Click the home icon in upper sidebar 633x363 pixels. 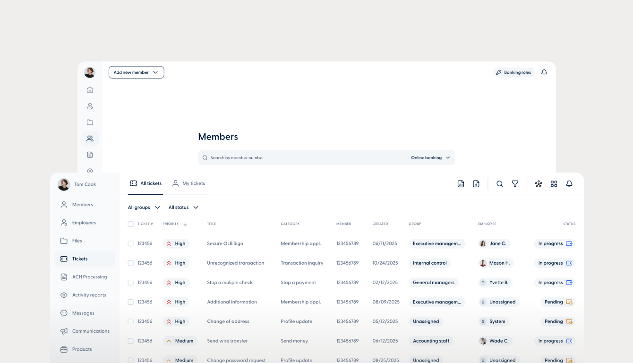click(90, 90)
